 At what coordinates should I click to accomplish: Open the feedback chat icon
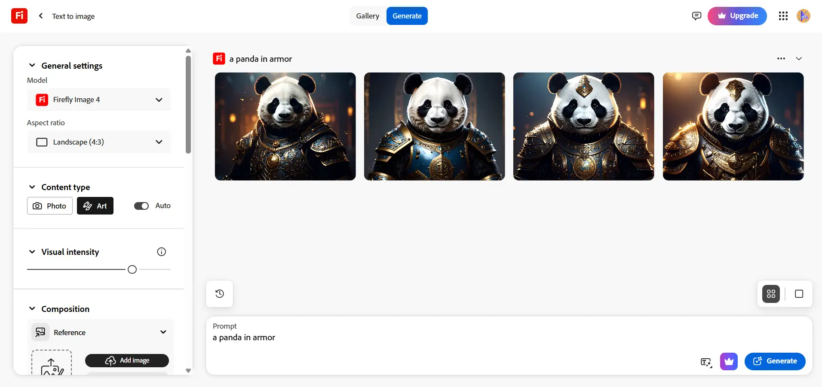tap(696, 16)
